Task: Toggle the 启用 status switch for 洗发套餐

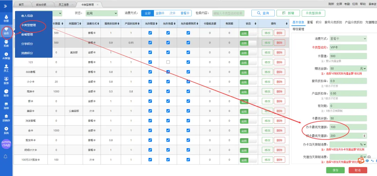Action: click(248, 121)
